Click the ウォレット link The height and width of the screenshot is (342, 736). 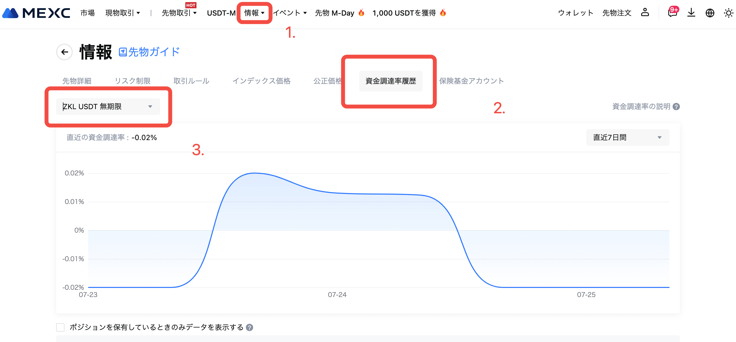575,13
